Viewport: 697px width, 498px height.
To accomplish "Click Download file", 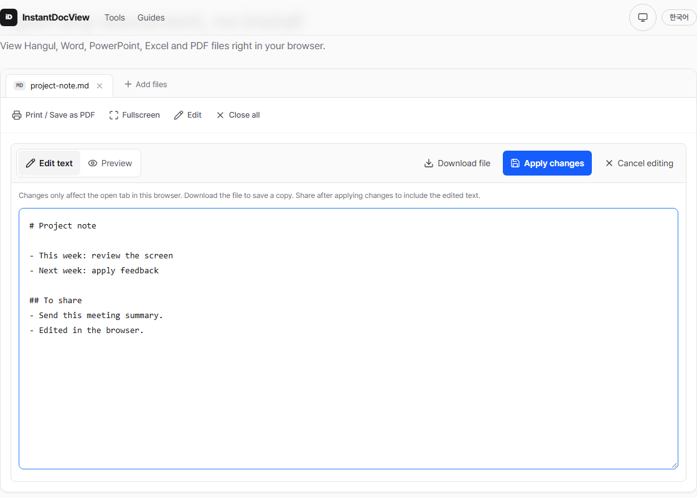I will [457, 163].
